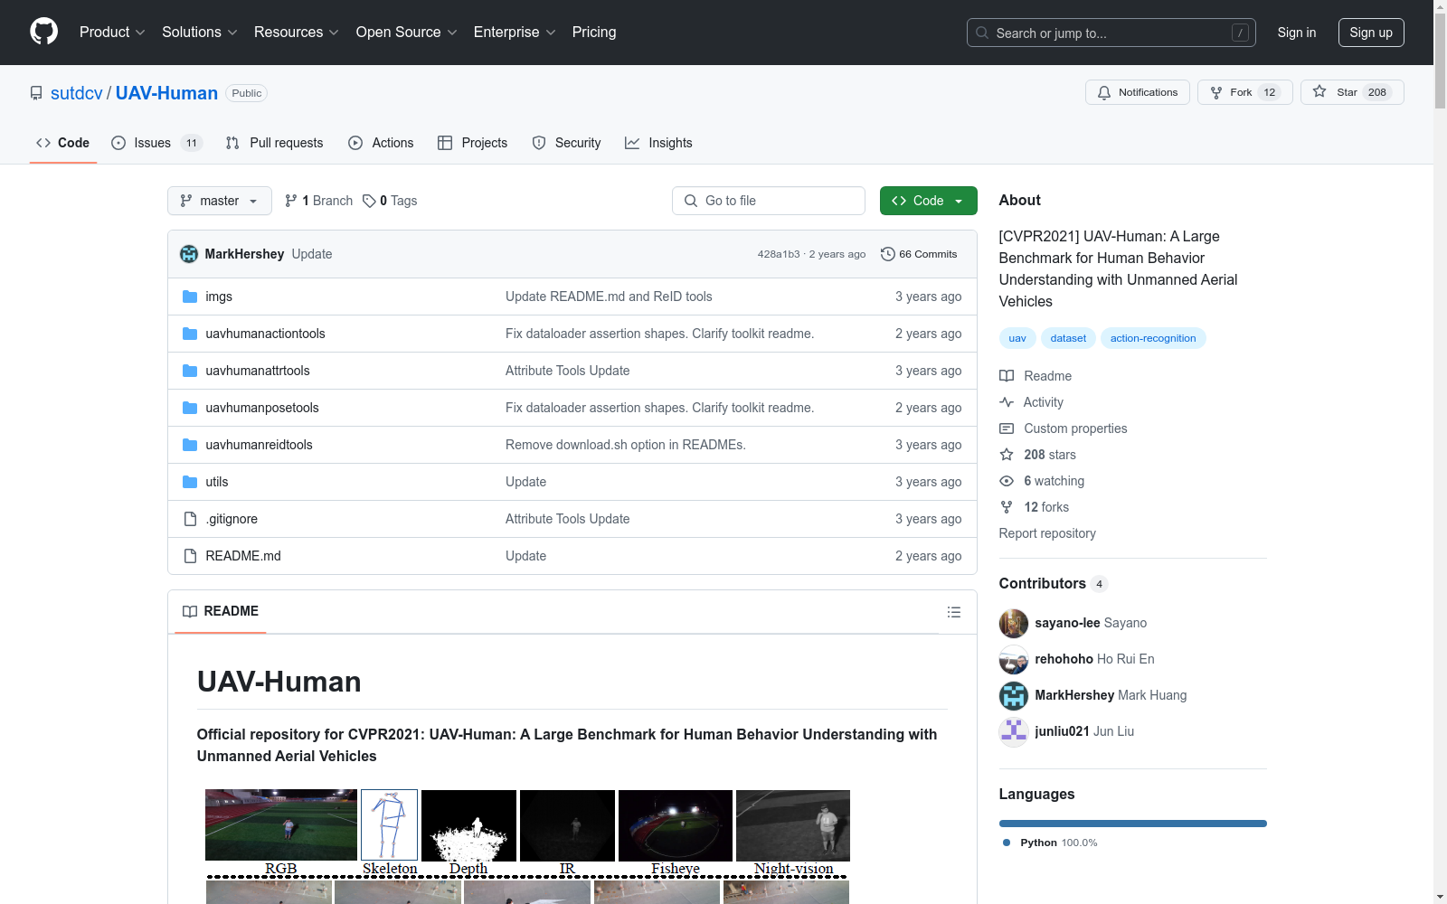Open the 428a1b3 commit hash link
1447x904 pixels.
779,254
